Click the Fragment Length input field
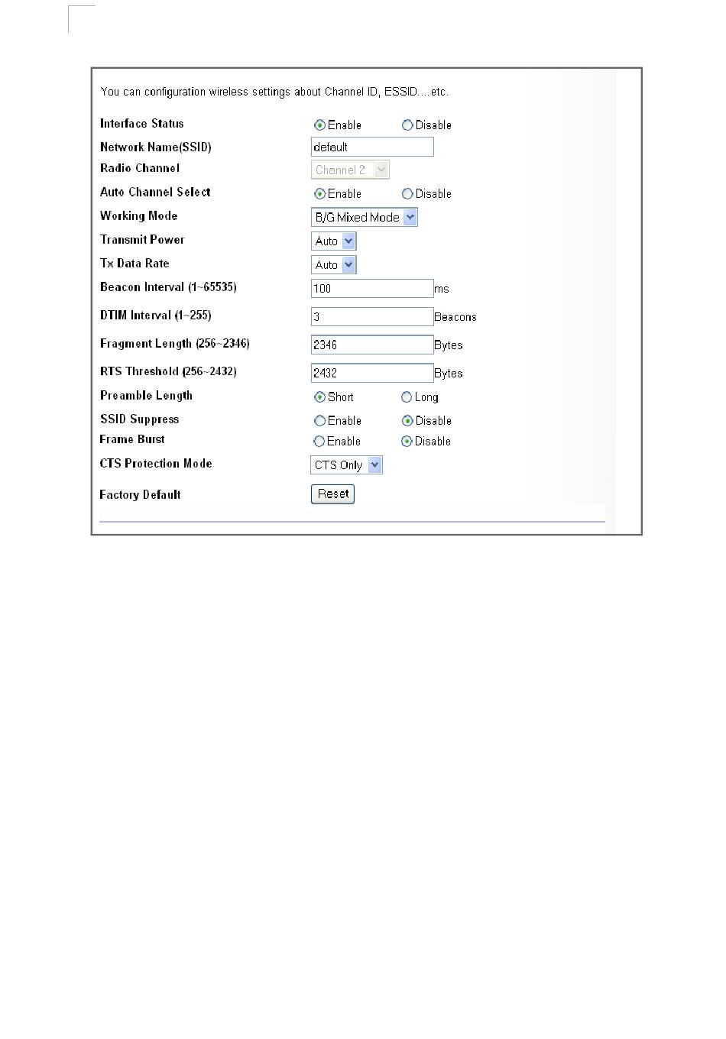Screen dimensions: 726x1039 [372, 345]
